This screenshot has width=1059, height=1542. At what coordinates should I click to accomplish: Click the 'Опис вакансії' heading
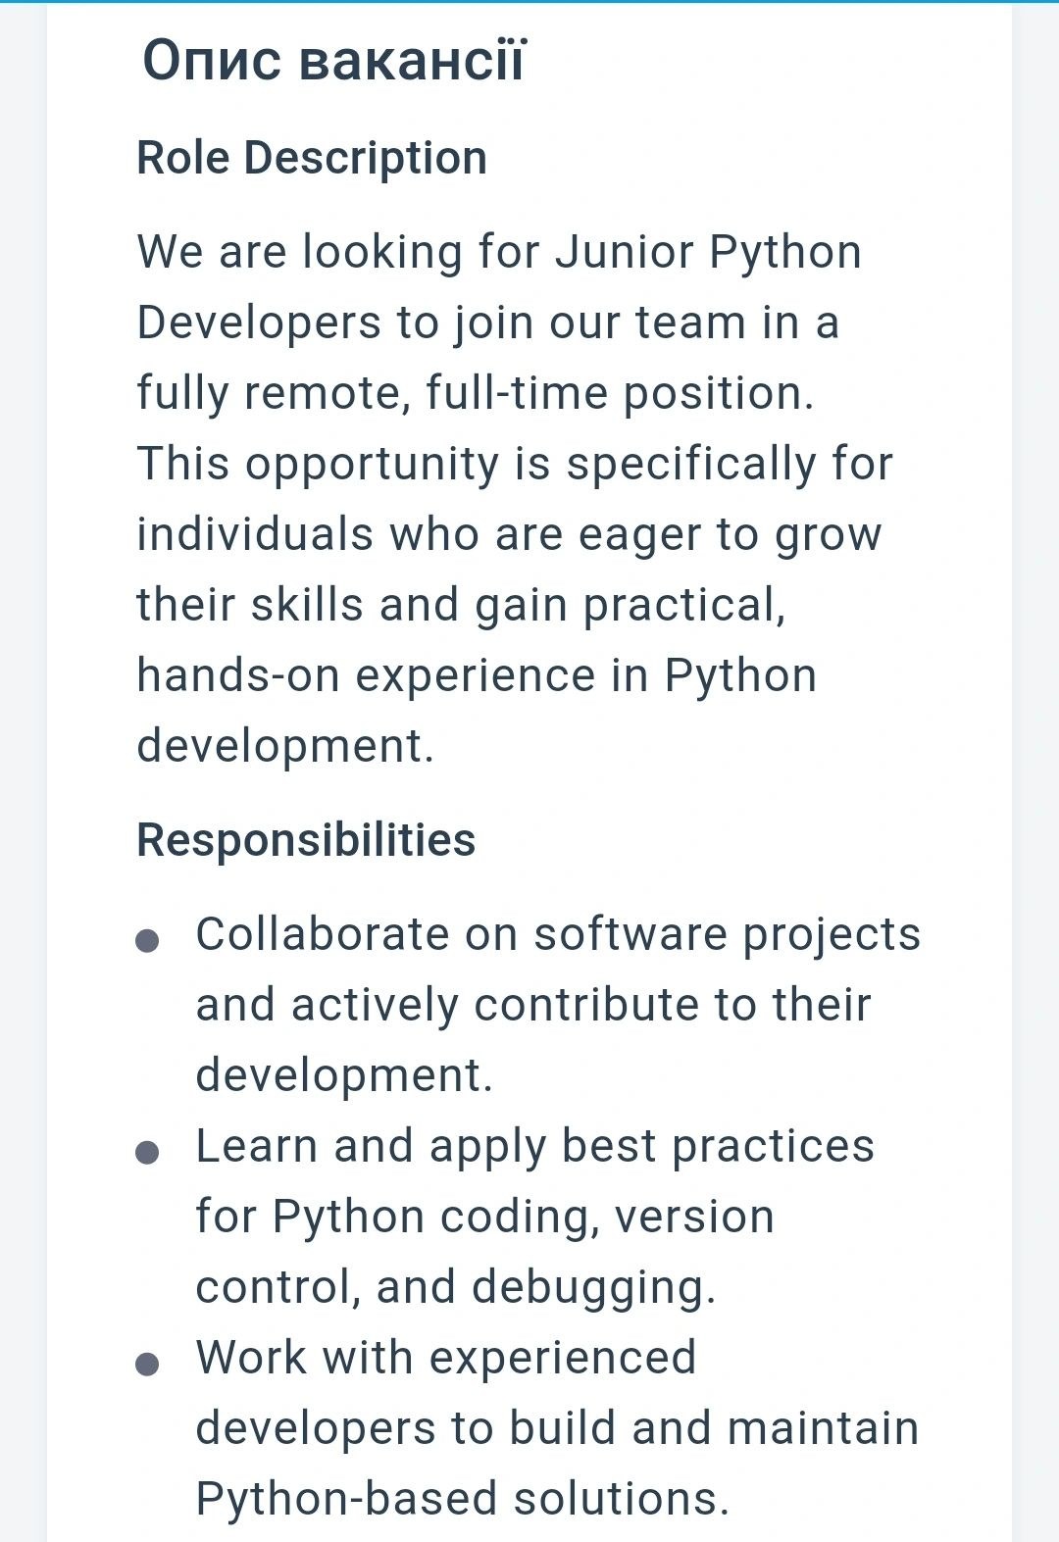(x=335, y=60)
